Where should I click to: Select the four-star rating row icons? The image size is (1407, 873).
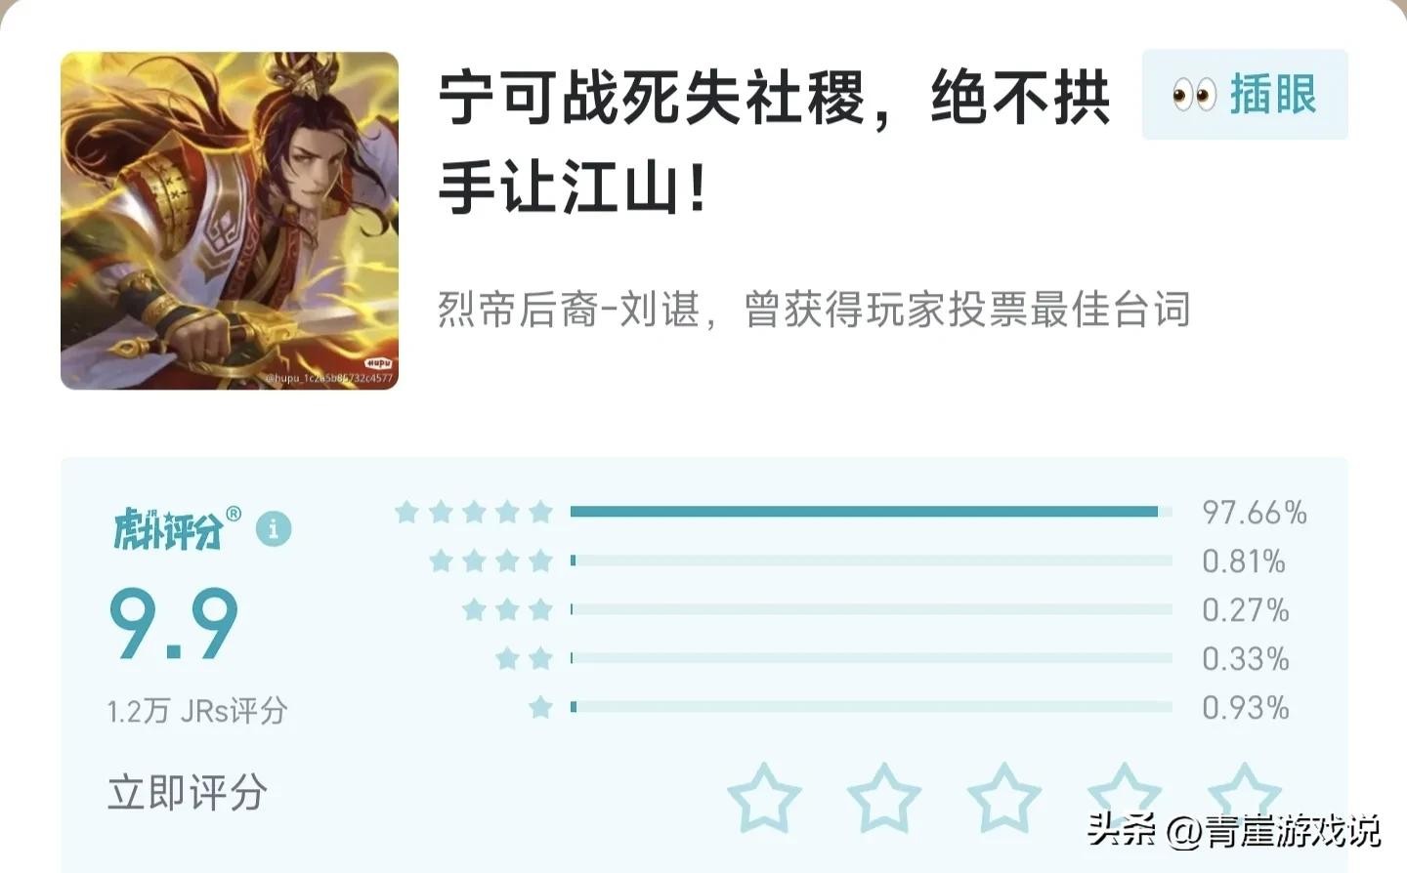(x=490, y=561)
